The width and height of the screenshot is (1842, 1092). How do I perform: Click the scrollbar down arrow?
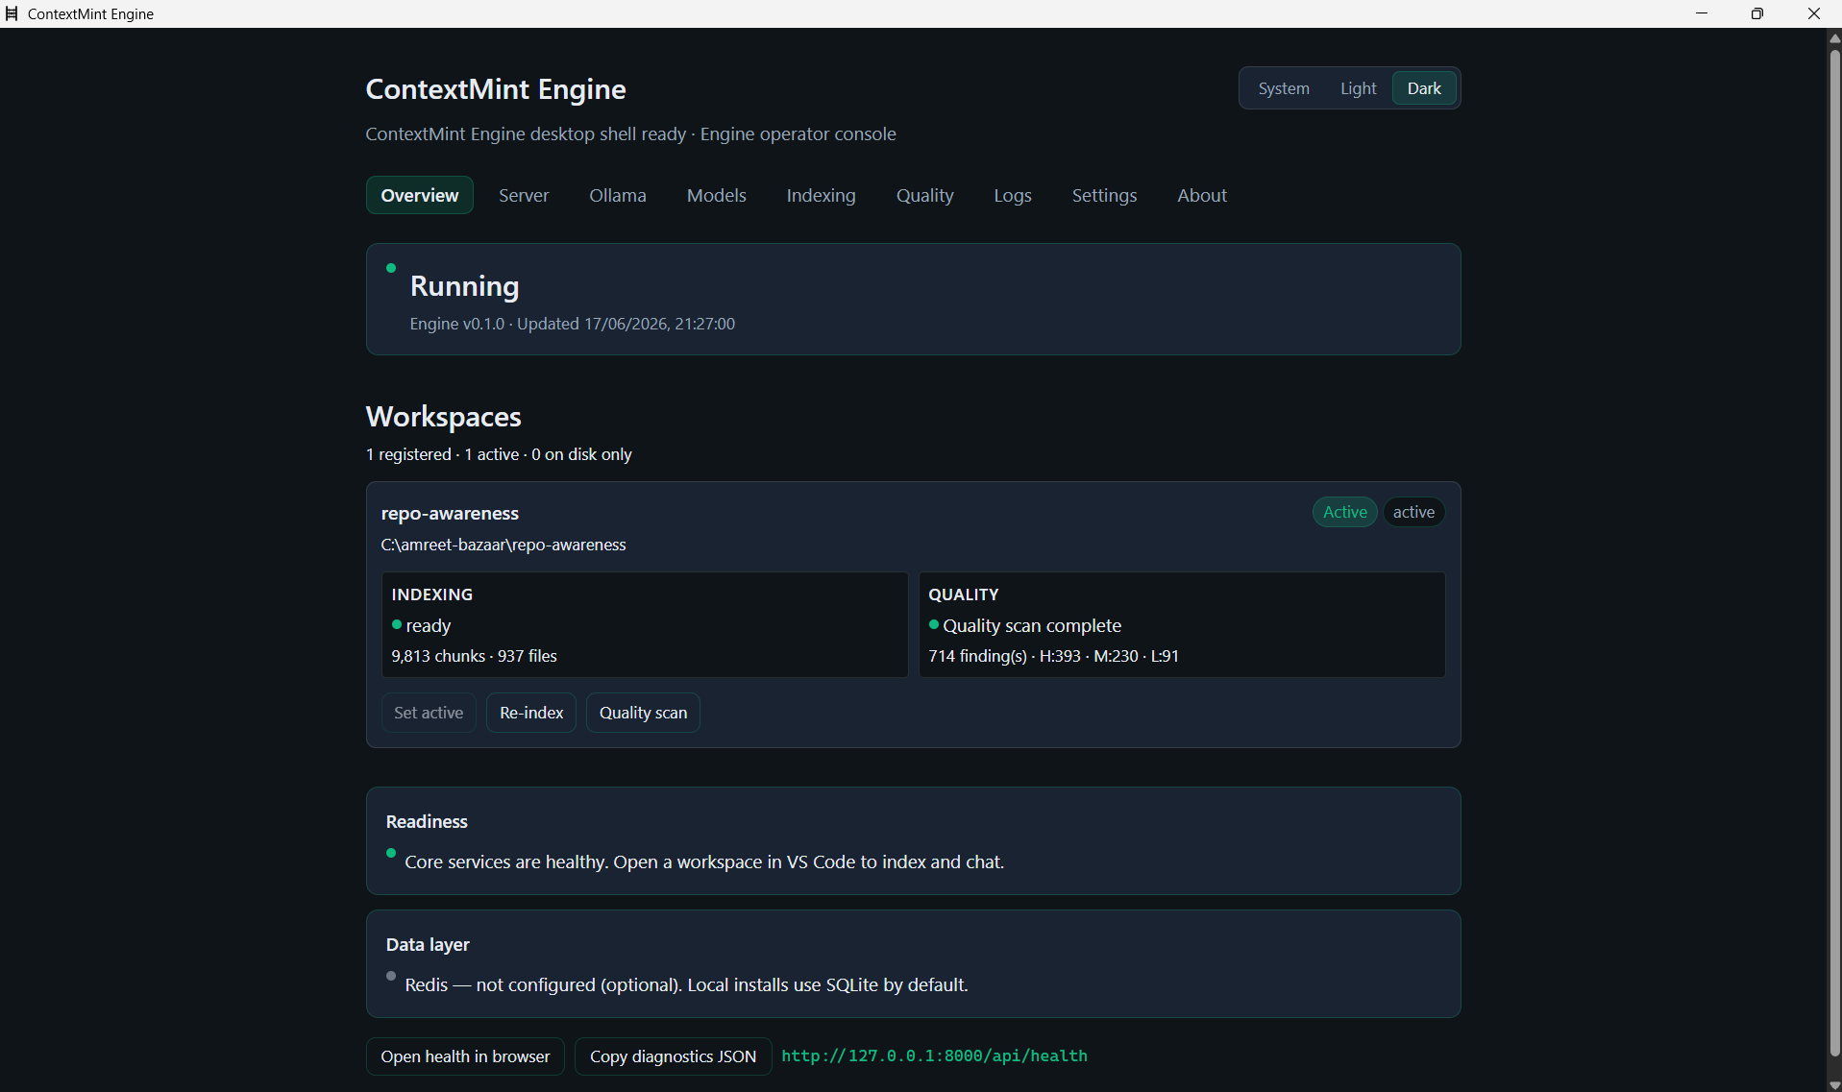(1834, 1084)
